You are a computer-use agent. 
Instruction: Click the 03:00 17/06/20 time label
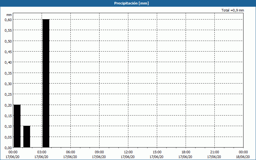click(41, 155)
